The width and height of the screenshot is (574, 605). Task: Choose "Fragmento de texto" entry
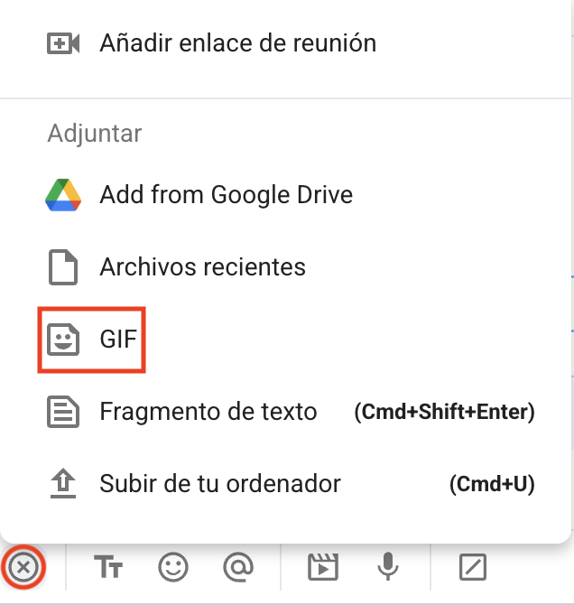[208, 413]
